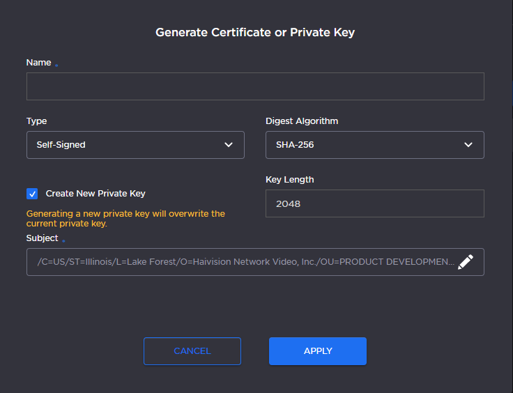This screenshot has height=393, width=513.
Task: Click the 'Create New Private Key' label text
Action: (x=95, y=194)
